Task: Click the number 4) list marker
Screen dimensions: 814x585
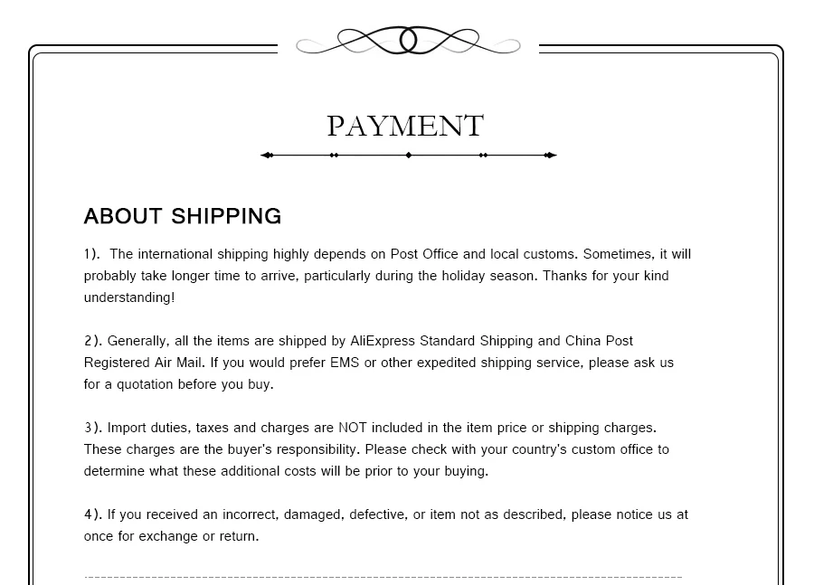Action: click(92, 514)
